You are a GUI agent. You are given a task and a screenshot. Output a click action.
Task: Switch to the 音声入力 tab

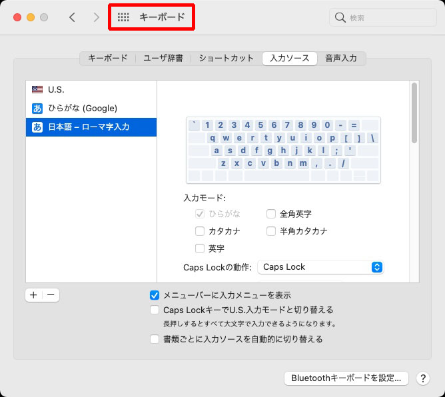(x=341, y=59)
